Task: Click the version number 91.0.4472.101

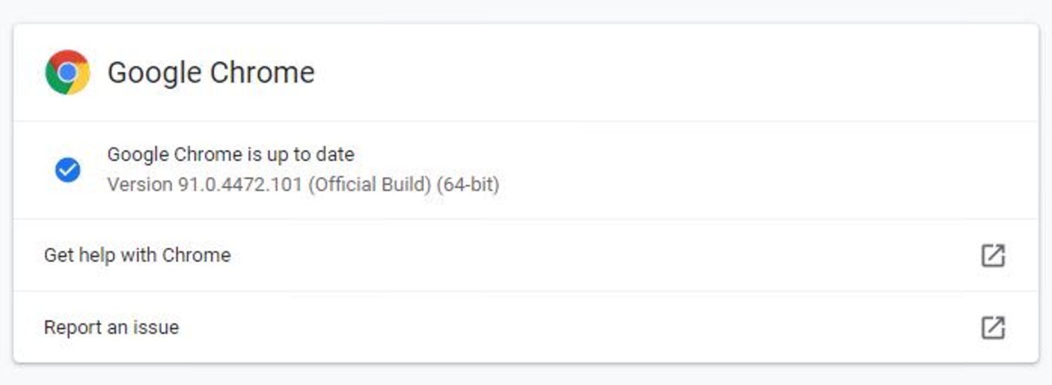Action: tap(240, 184)
